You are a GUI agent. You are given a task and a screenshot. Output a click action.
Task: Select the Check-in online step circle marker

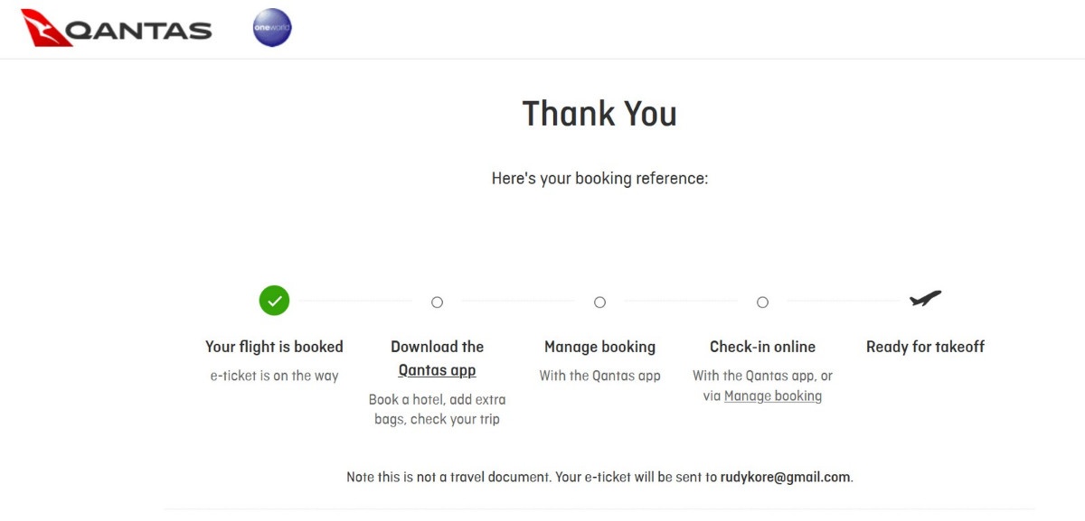click(762, 302)
